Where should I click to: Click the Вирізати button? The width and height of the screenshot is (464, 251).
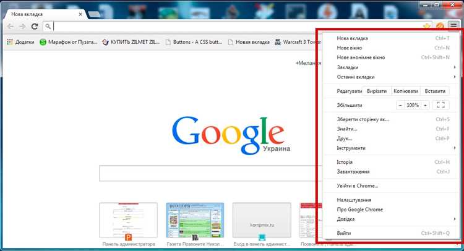click(377, 91)
